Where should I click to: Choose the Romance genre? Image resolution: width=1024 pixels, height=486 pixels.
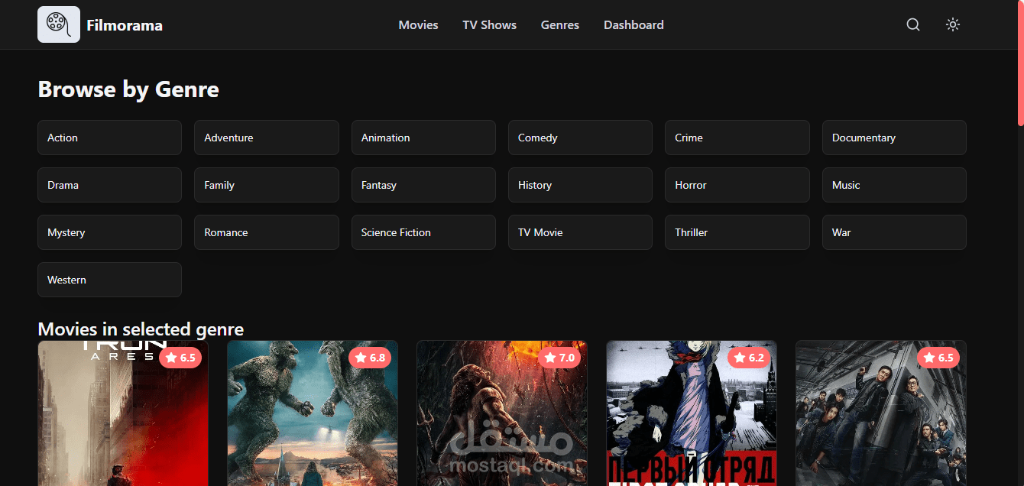click(267, 232)
